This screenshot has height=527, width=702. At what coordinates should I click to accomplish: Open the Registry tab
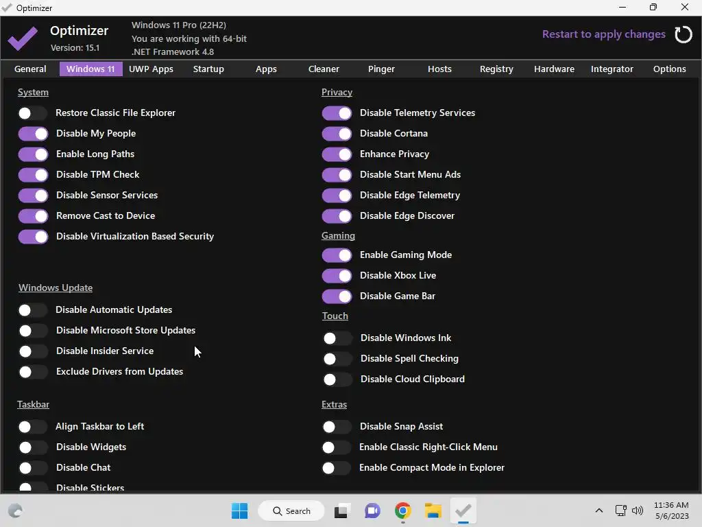[x=496, y=69]
